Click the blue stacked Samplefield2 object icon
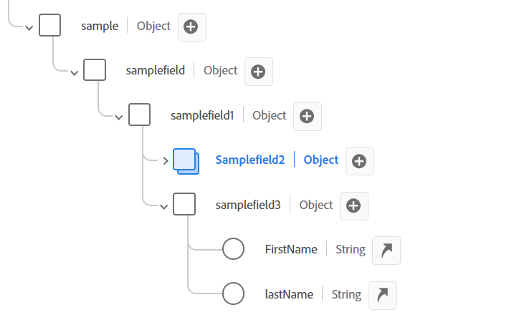The height and width of the screenshot is (320, 509). 186,161
